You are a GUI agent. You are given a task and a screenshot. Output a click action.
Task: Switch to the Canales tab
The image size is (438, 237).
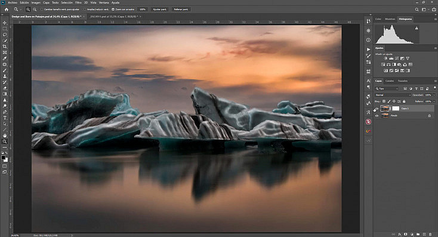tap(390, 81)
